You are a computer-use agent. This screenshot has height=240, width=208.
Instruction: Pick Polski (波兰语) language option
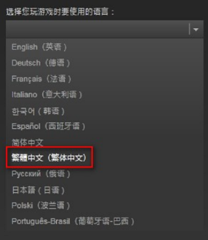pos(104,205)
